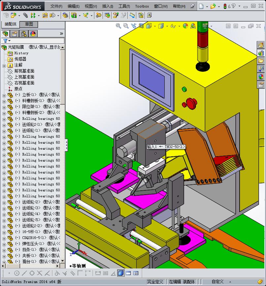
Task: Toggle the shaded 3D model view button
Action: pyautogui.click(x=121, y=273)
